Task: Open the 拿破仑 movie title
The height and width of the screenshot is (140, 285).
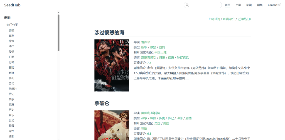Action: (102, 103)
